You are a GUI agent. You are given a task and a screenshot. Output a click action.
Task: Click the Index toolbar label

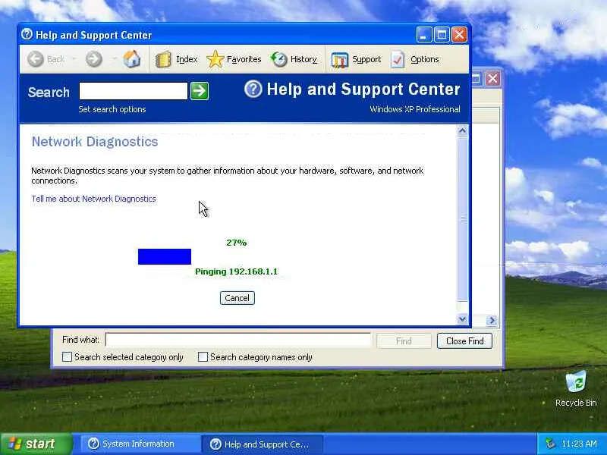187,59
